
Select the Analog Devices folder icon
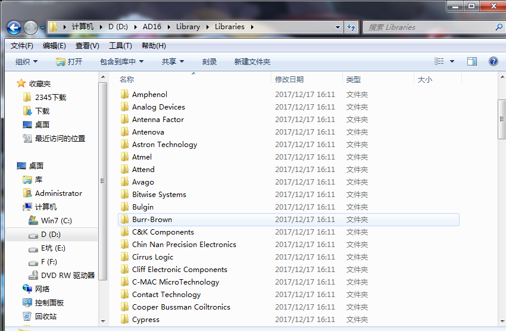tap(124, 107)
